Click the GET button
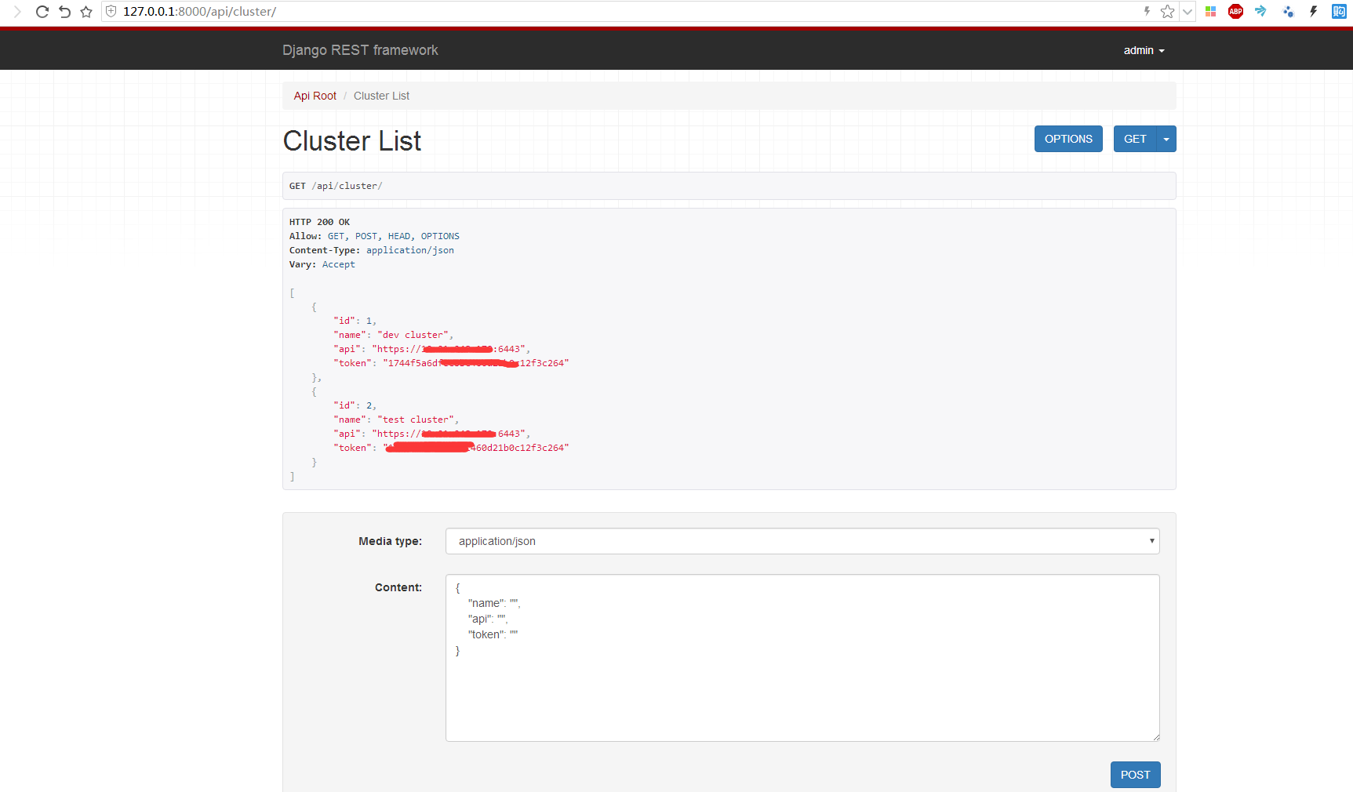The width and height of the screenshot is (1353, 792). point(1135,139)
